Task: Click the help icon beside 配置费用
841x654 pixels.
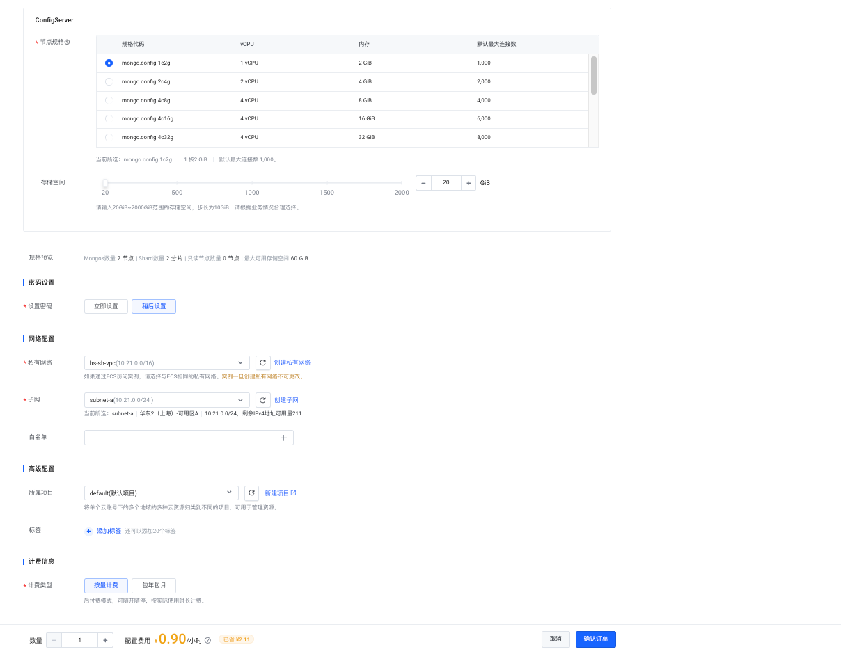Action: [x=207, y=639]
